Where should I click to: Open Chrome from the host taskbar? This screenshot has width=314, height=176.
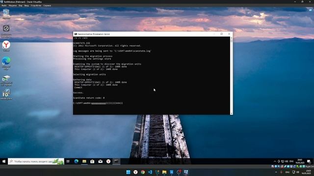coord(143,172)
